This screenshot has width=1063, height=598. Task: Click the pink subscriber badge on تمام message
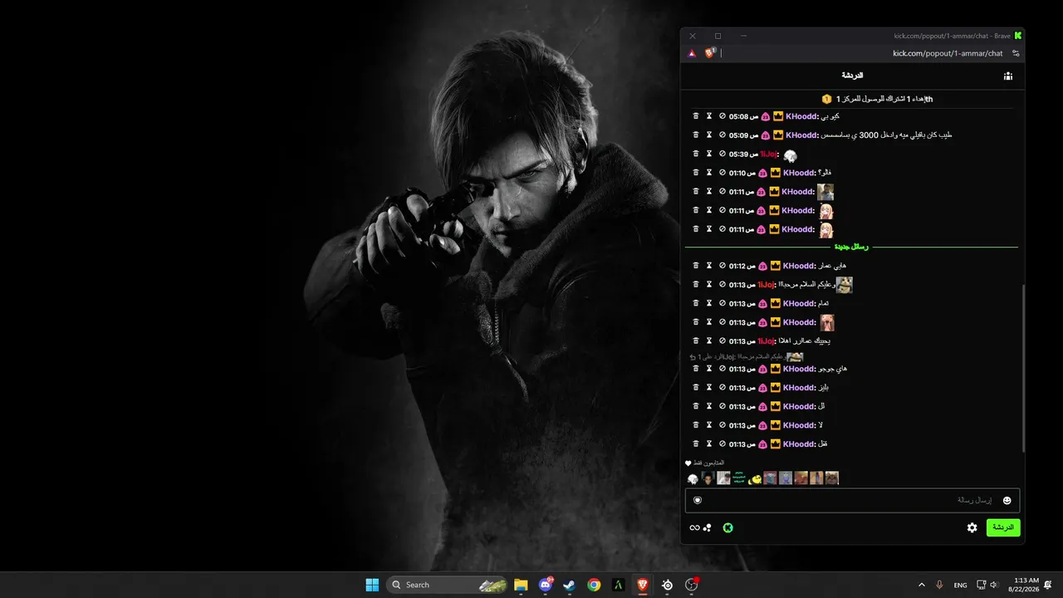762,303
